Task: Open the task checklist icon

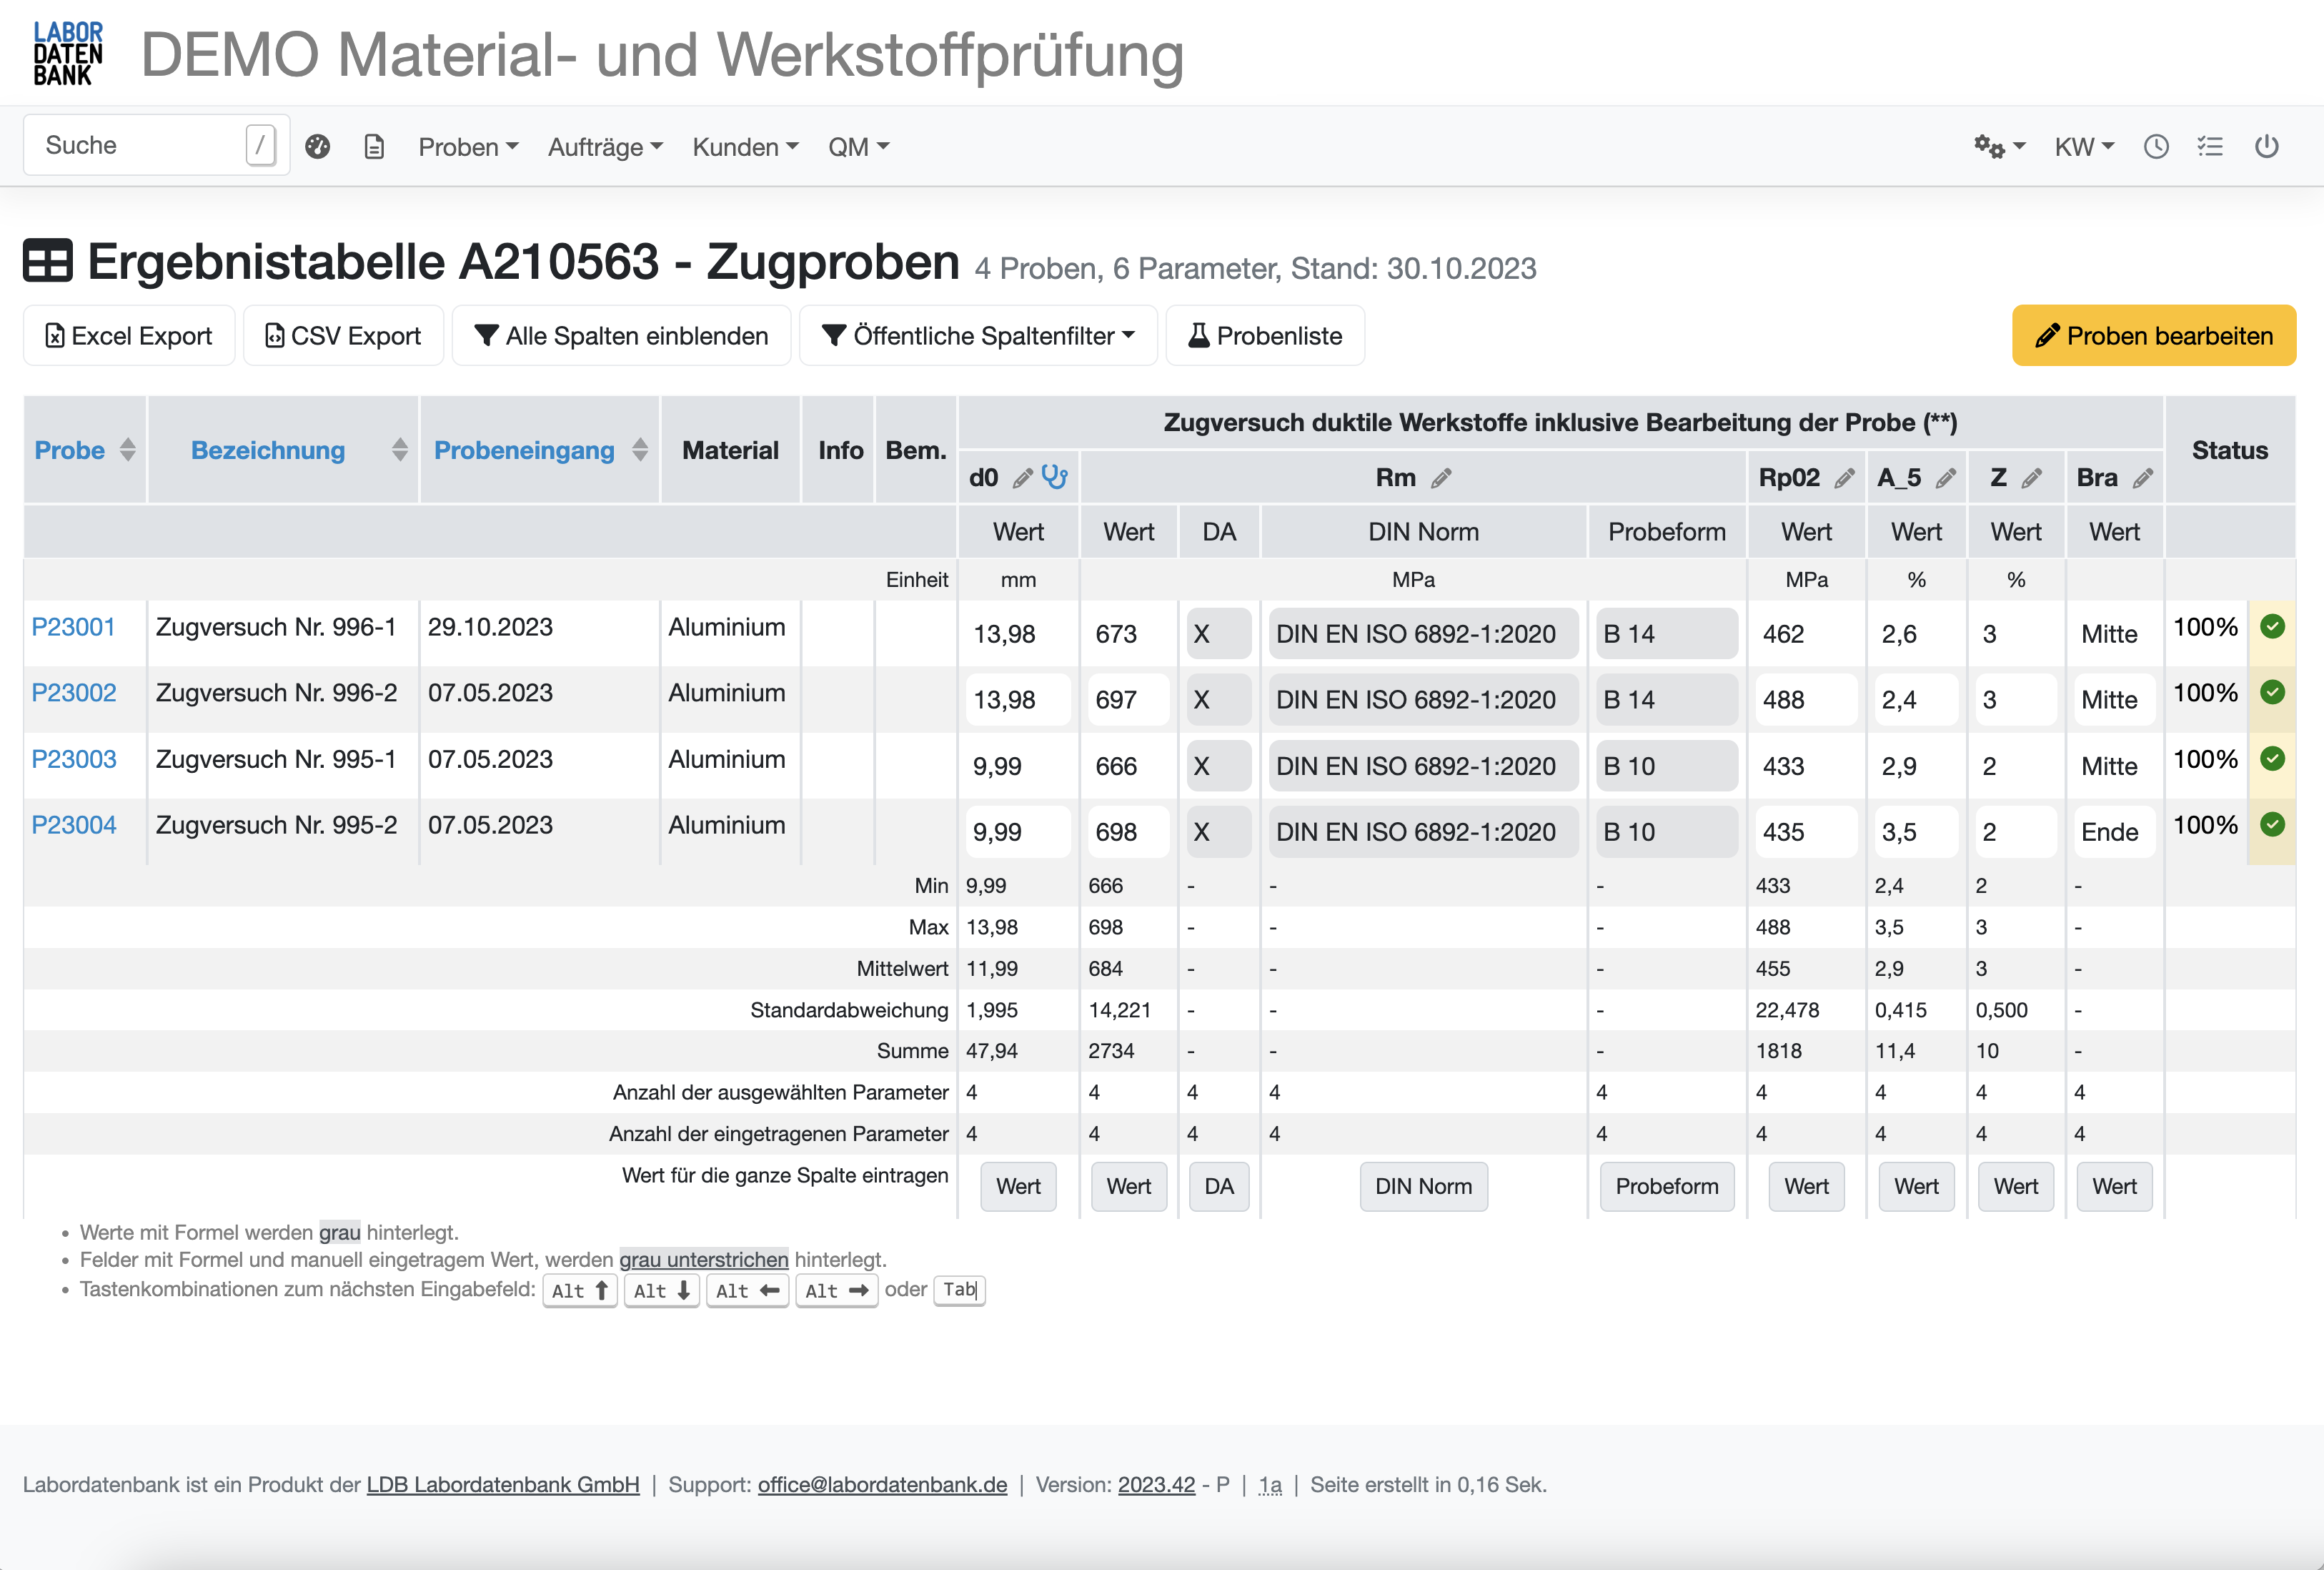Action: 2211,146
